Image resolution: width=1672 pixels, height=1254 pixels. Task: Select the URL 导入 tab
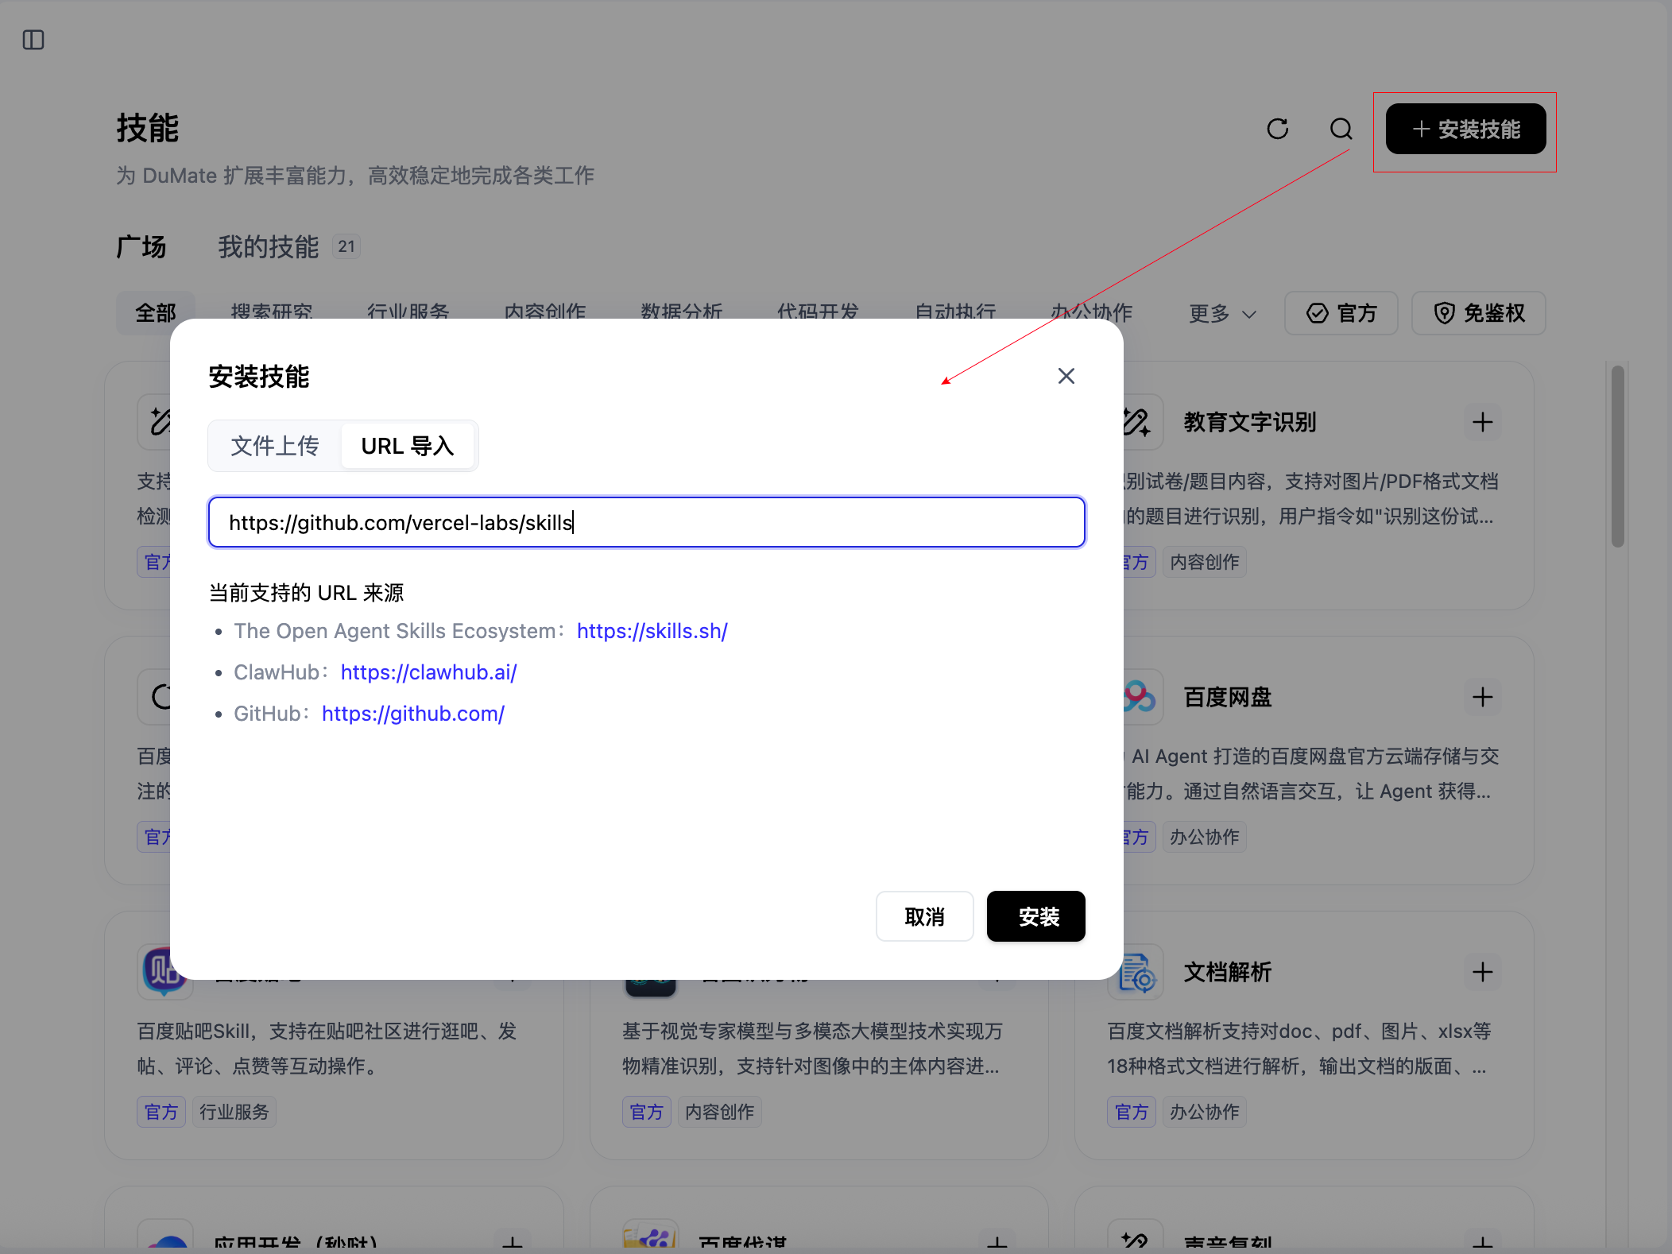pos(408,446)
